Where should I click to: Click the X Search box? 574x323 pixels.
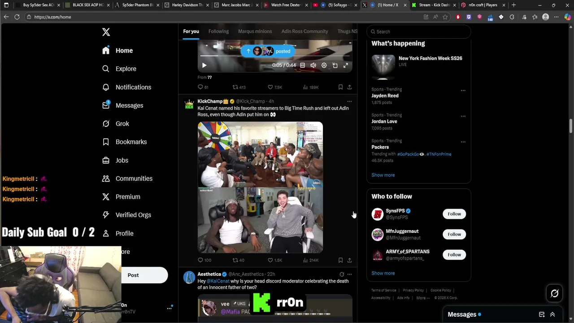point(419,31)
